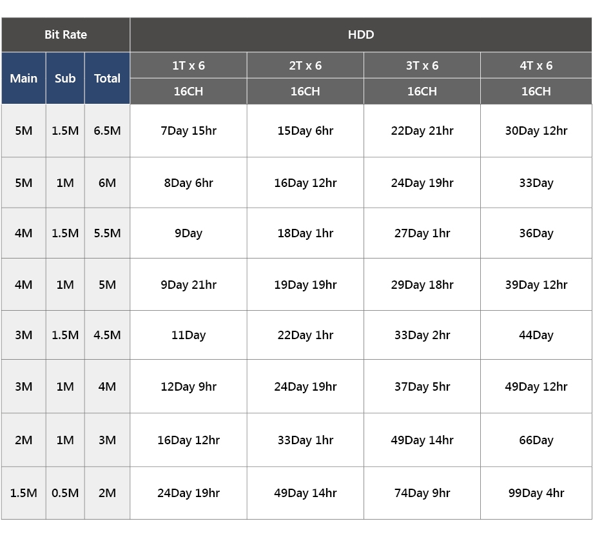Click the 99Day 4hr cell

[x=536, y=493]
